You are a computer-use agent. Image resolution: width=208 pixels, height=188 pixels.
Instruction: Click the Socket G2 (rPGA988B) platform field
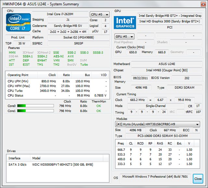click(79, 38)
